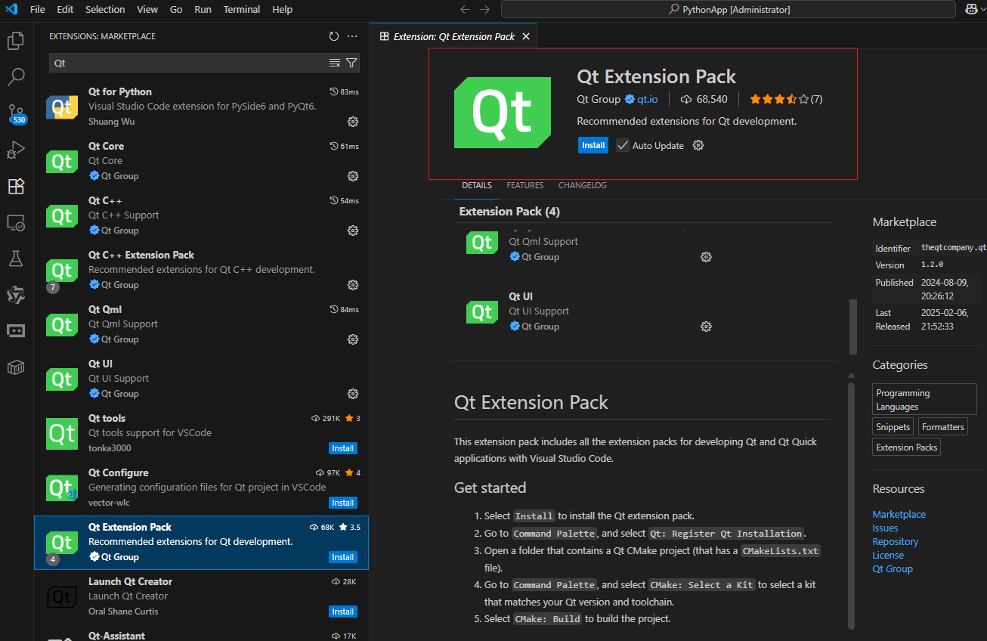987x641 pixels.
Task: Open manage gear beside Auto Update
Action: (x=698, y=145)
